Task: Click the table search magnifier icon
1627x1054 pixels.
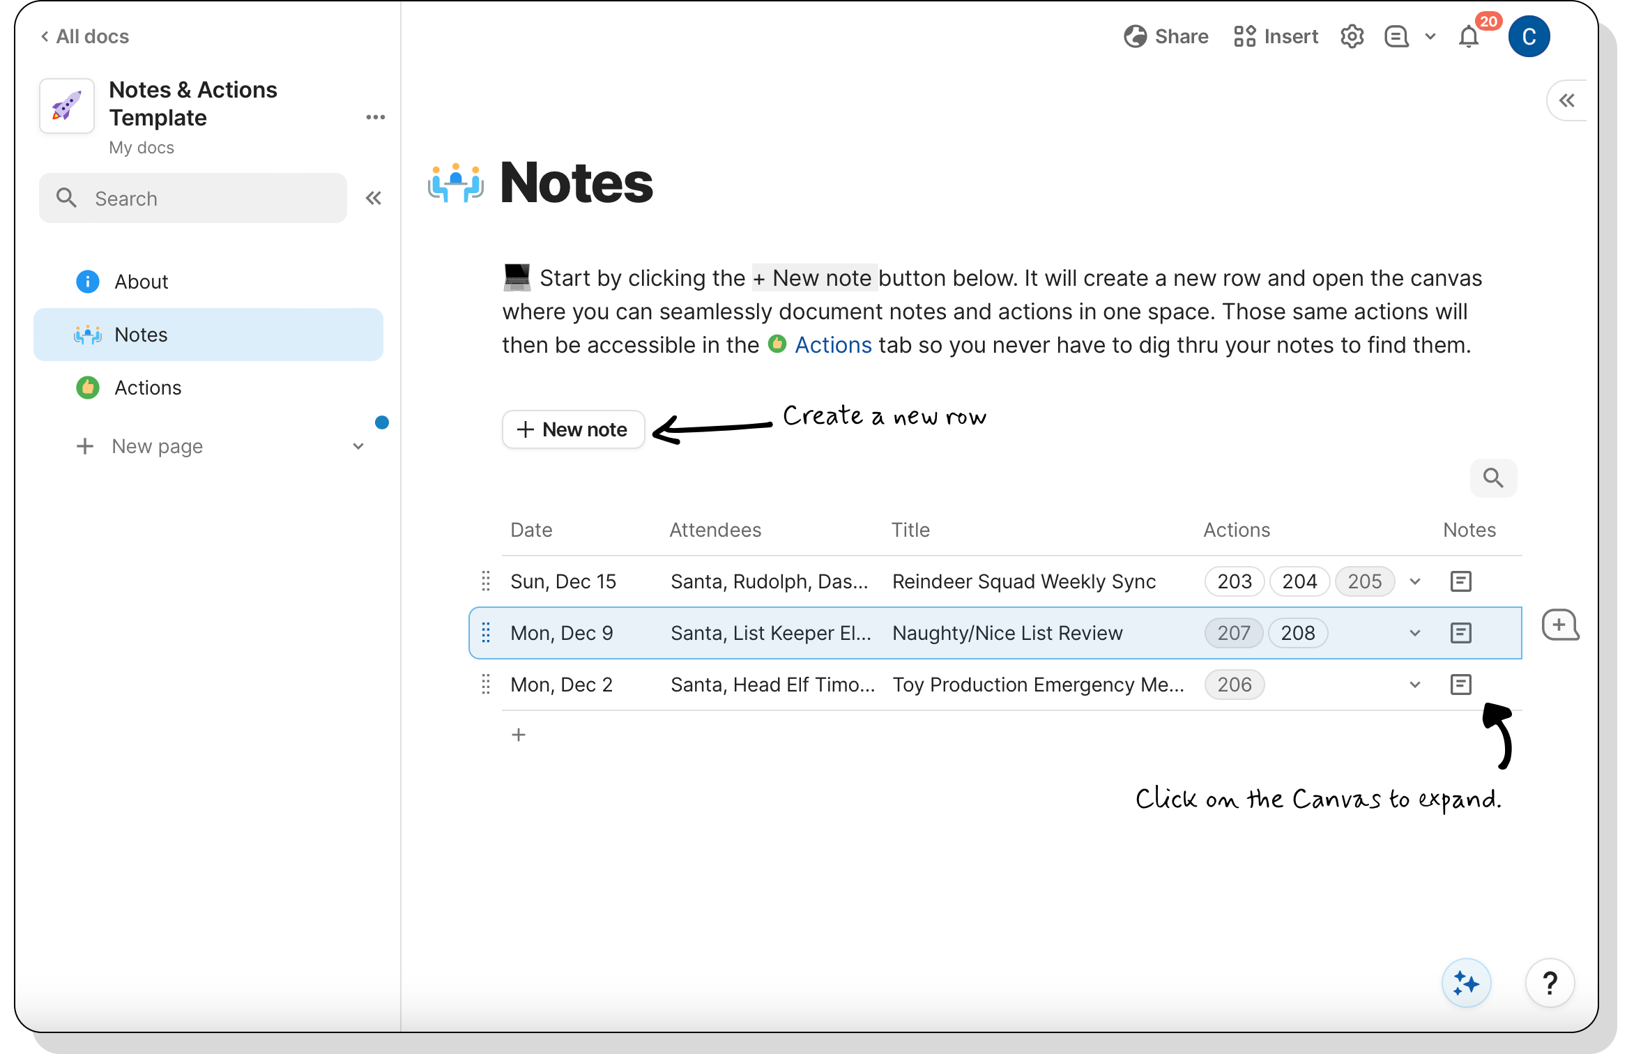Action: 1493,478
